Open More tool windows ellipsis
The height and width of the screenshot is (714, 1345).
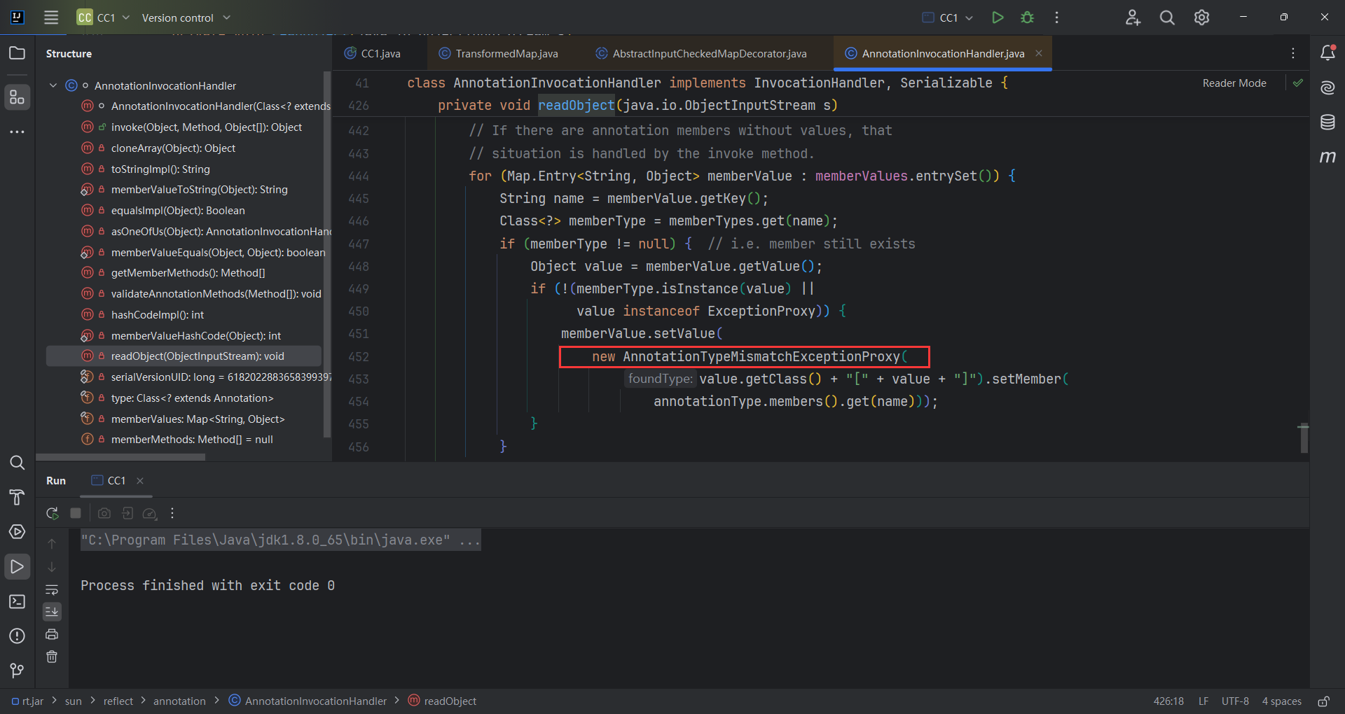coord(18,132)
